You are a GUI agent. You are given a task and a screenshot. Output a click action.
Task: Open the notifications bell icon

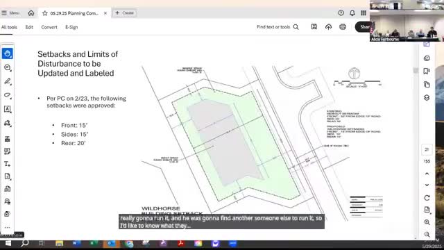coord(352,13)
